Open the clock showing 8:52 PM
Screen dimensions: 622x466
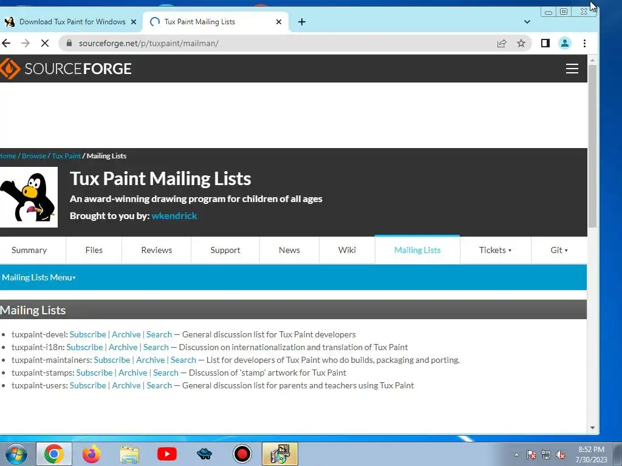(x=591, y=454)
